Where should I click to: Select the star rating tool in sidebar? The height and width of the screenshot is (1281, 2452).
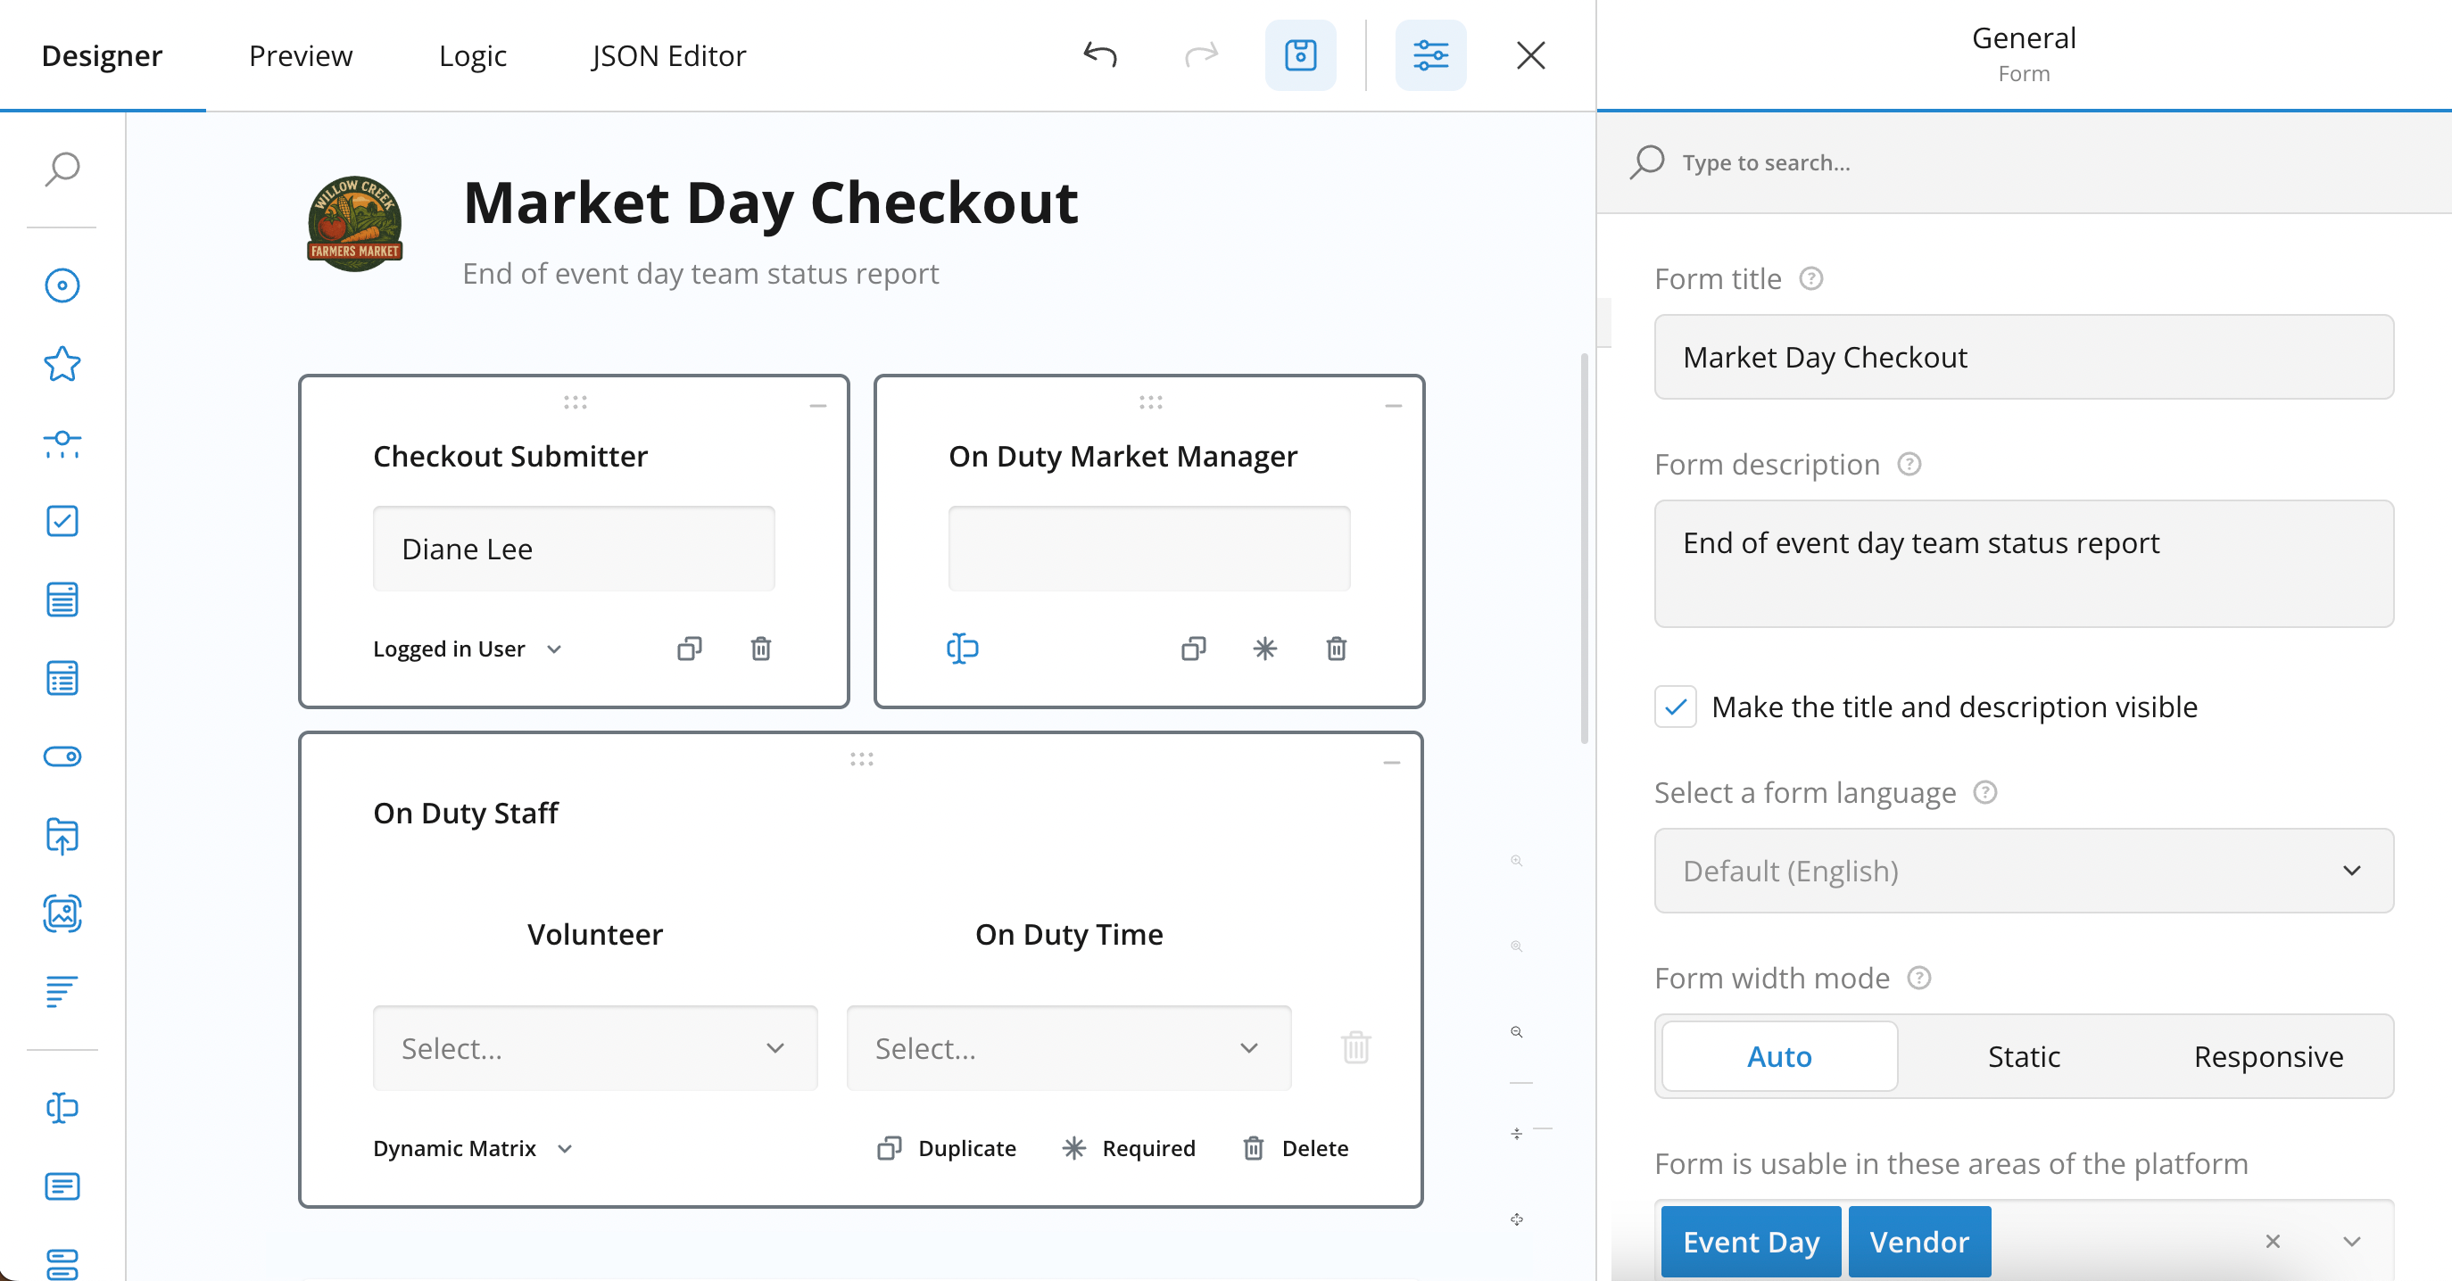coord(62,364)
